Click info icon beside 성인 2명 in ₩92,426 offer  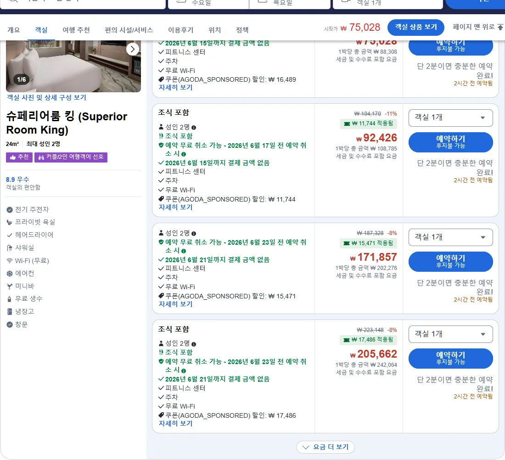[x=194, y=128]
